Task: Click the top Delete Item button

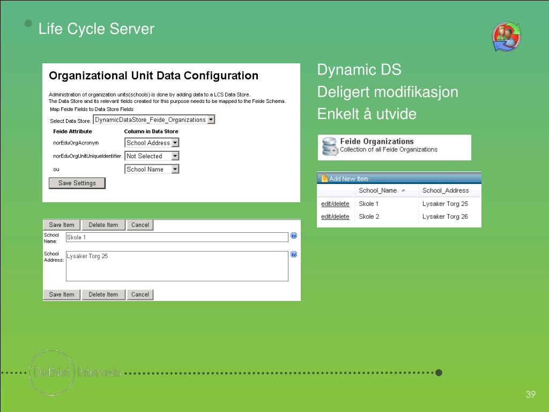Action: (x=103, y=225)
